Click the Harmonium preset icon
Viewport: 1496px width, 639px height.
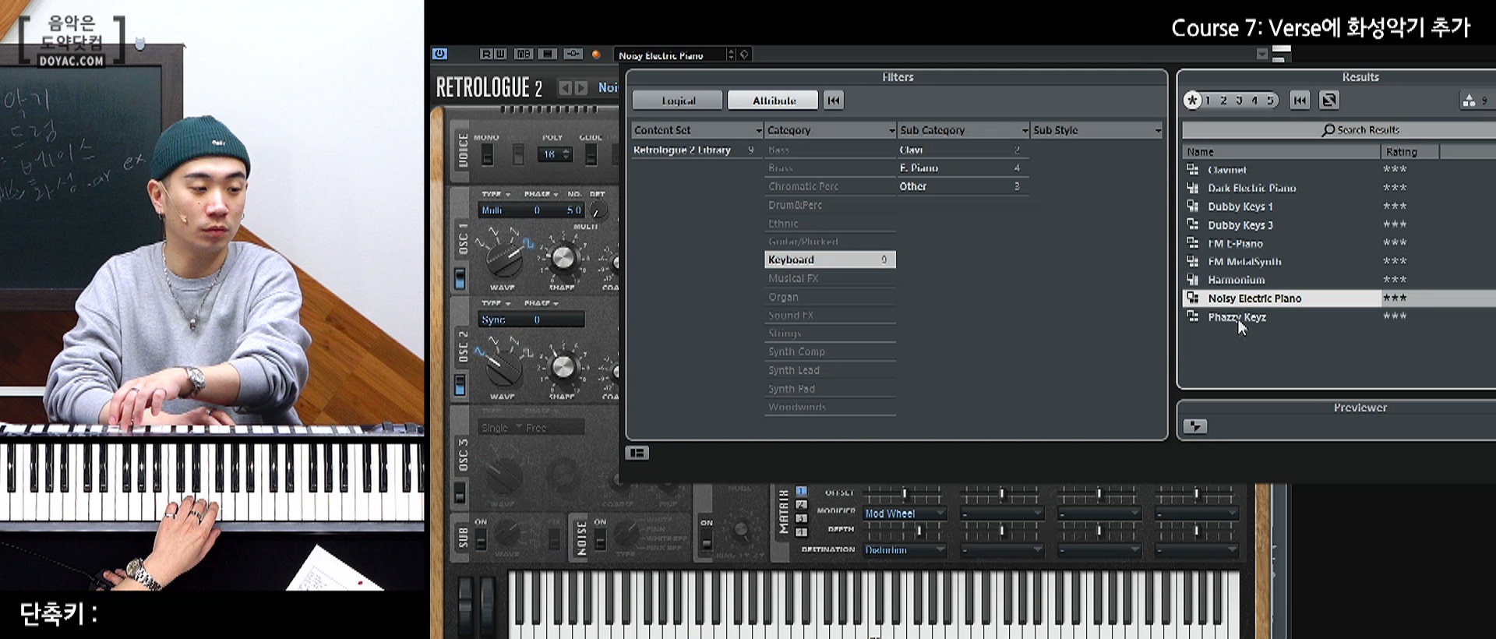coord(1192,279)
